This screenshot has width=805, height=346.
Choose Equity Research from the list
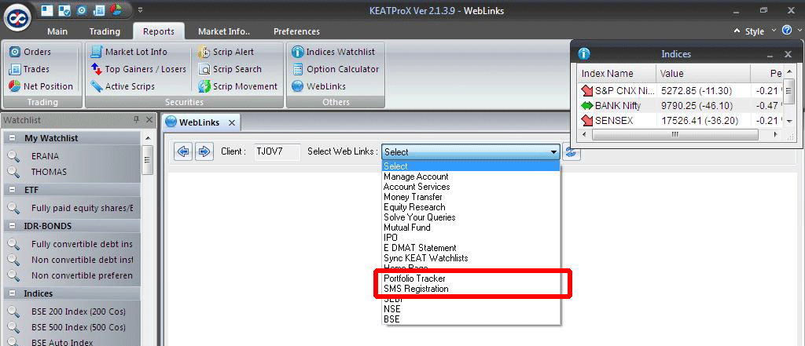coord(471,207)
